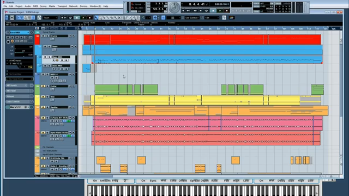Click the red Drums part in timeline
349x196 pixels.
(x=202, y=40)
